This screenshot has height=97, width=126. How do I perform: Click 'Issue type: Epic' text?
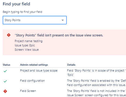[25, 45]
